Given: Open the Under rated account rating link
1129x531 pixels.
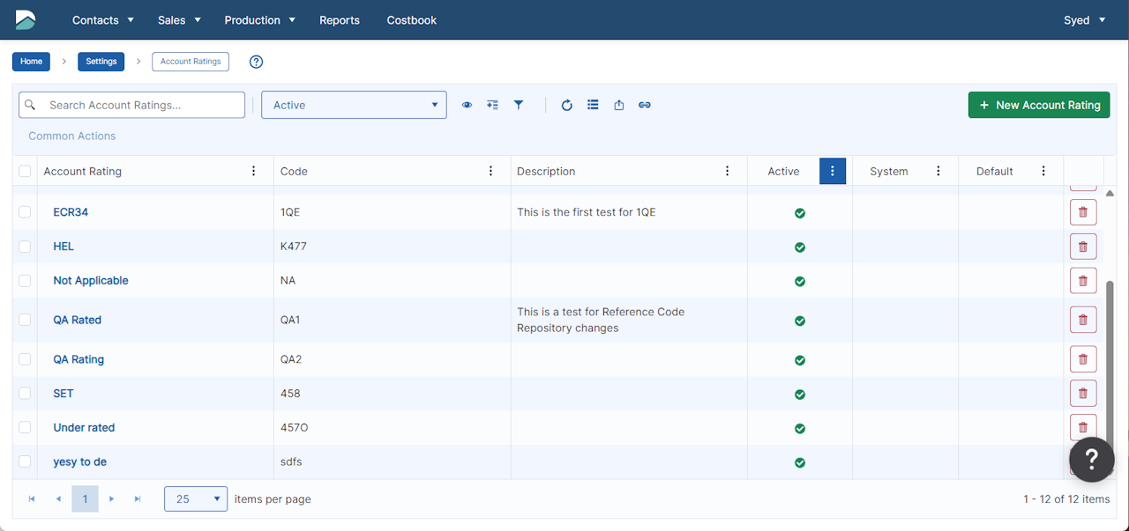Looking at the screenshot, I should 84,428.
